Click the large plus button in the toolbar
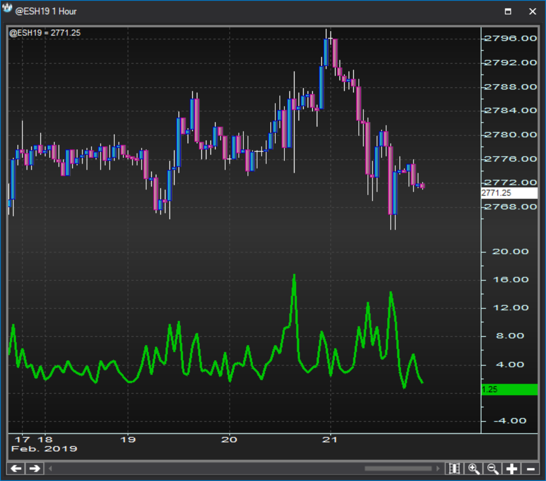546x481 pixels. click(512, 468)
